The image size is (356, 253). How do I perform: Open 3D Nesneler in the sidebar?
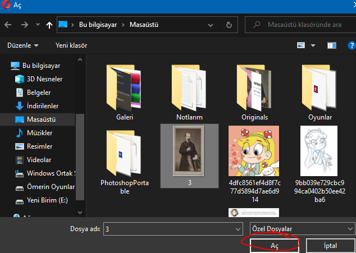click(38, 79)
